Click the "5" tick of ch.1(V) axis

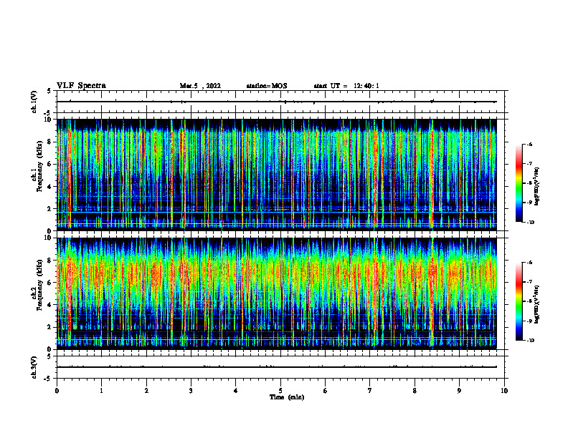(x=49, y=91)
